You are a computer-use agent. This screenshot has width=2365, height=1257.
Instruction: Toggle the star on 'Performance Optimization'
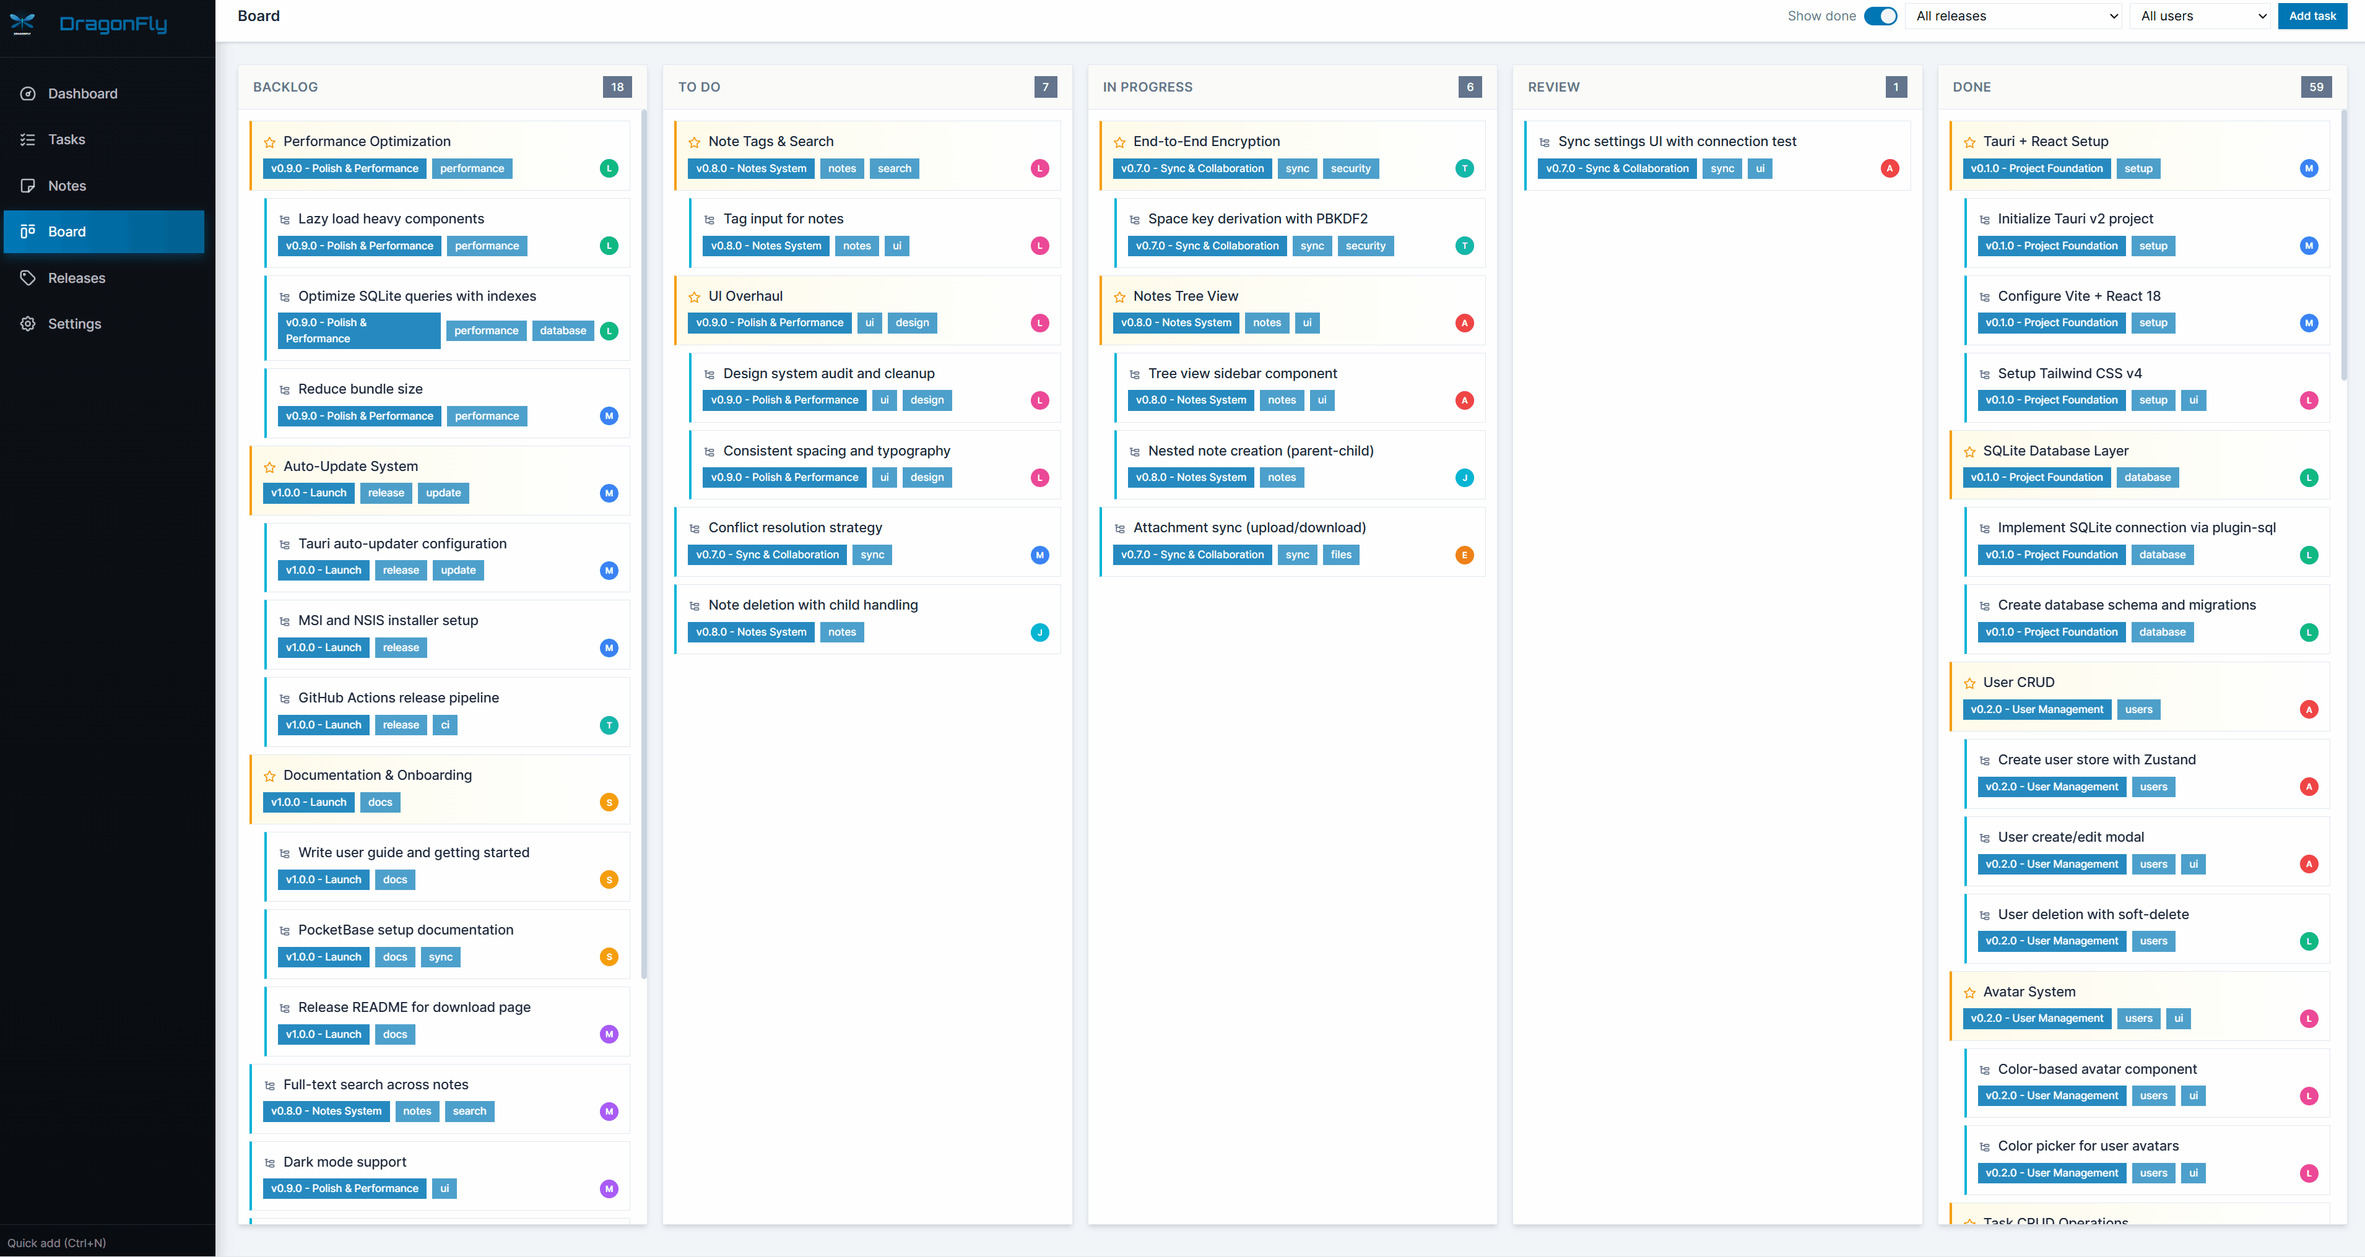(269, 141)
